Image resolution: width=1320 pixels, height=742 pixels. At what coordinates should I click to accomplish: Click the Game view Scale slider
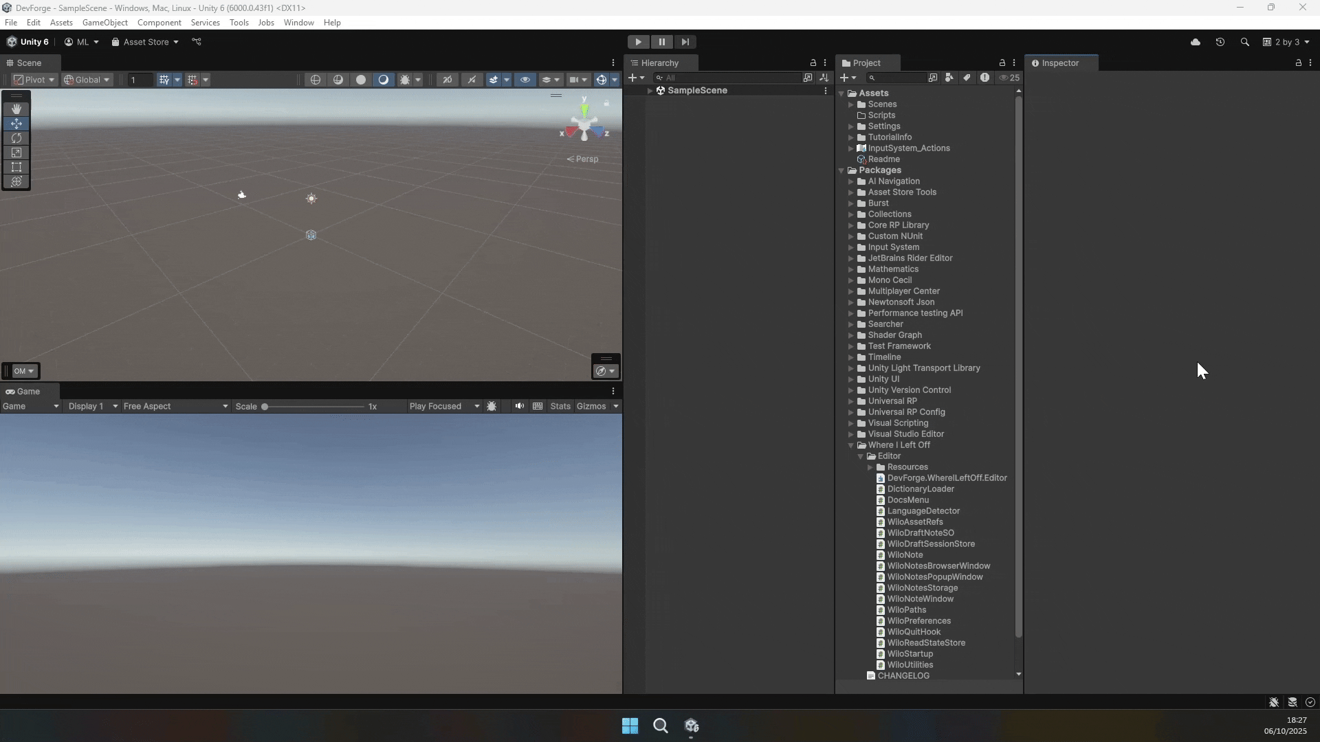coord(313,407)
